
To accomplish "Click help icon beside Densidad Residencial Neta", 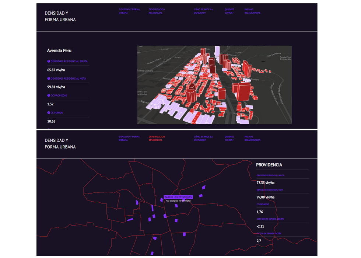I will (49, 79).
